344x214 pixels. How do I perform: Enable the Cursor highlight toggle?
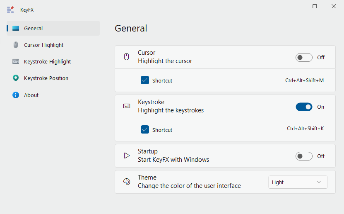point(304,57)
